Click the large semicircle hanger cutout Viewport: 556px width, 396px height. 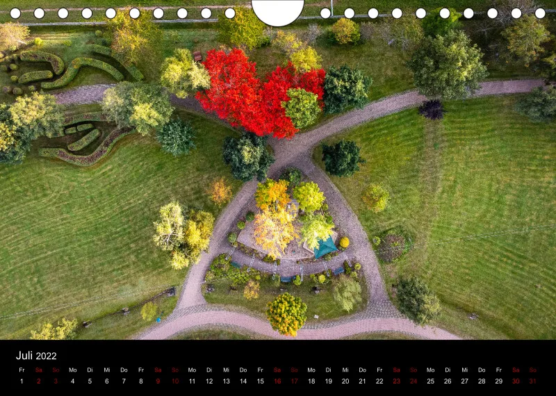[277, 13]
